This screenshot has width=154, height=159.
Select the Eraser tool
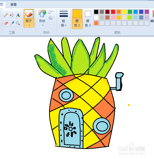[6, 23]
